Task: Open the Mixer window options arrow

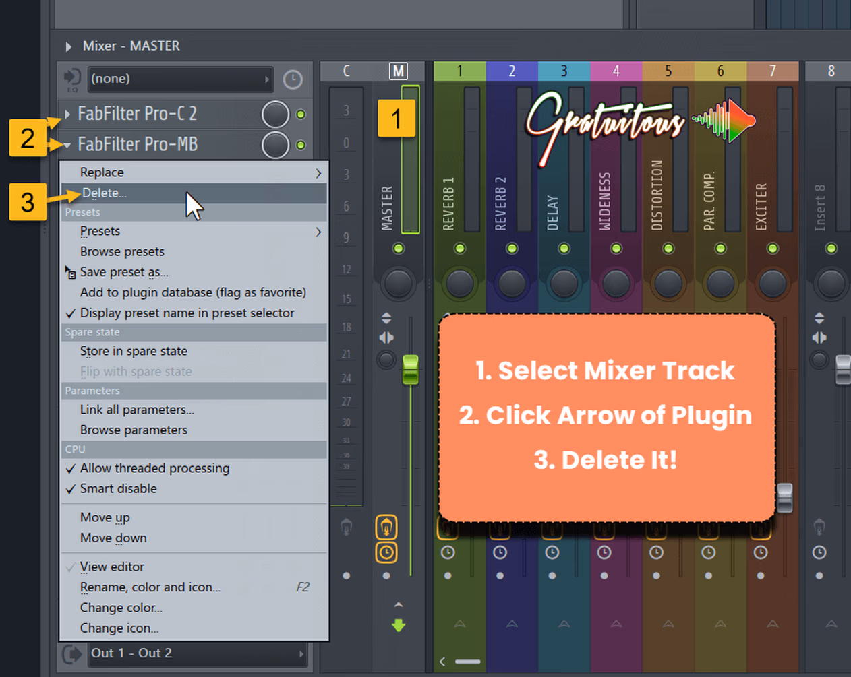Action: point(68,46)
